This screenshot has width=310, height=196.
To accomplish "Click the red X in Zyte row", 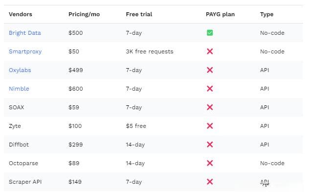I will [210, 126].
